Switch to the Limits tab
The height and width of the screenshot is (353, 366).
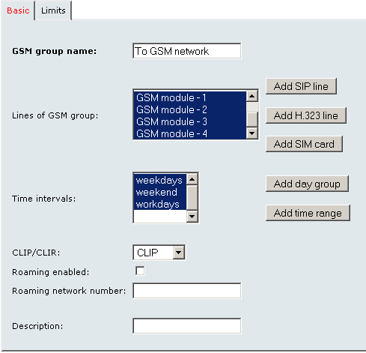[x=53, y=10]
